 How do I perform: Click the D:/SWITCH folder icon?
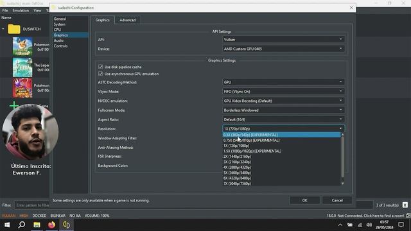[14, 29]
